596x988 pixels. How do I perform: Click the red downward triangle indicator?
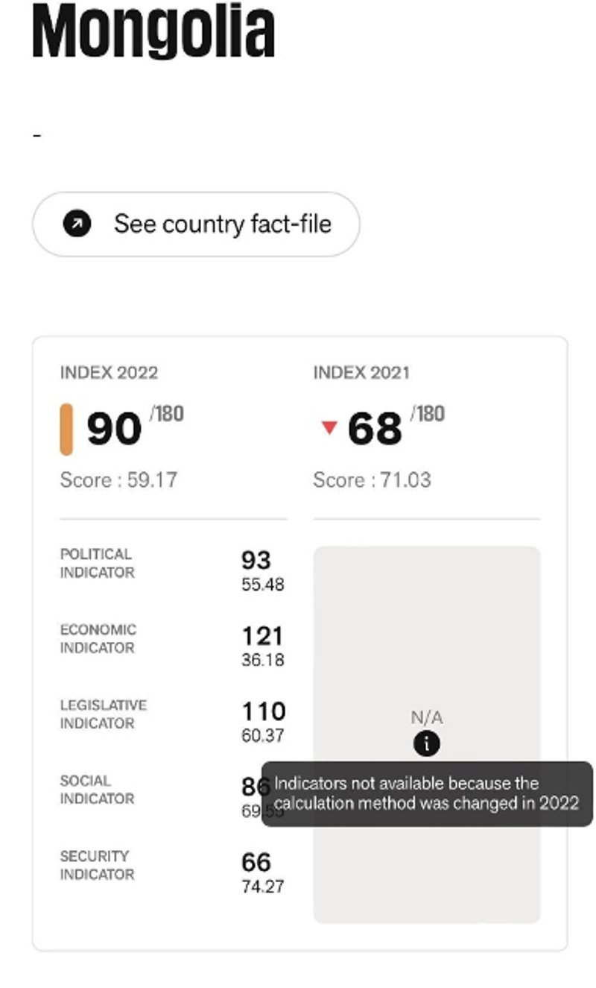[329, 427]
